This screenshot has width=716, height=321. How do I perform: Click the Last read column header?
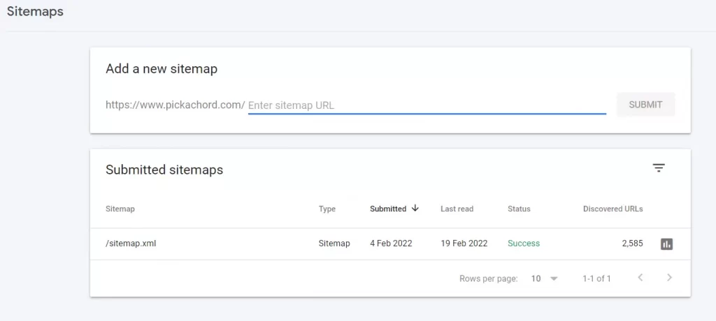[x=457, y=209]
